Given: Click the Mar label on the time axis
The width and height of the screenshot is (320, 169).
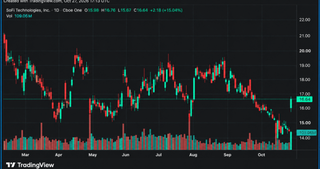Looking at the screenshot, I should tap(25, 155).
